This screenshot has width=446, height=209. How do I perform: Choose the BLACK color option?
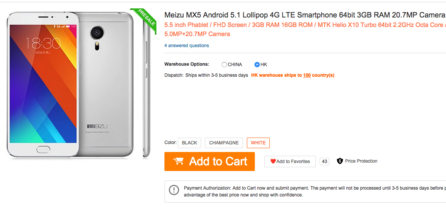point(189,143)
